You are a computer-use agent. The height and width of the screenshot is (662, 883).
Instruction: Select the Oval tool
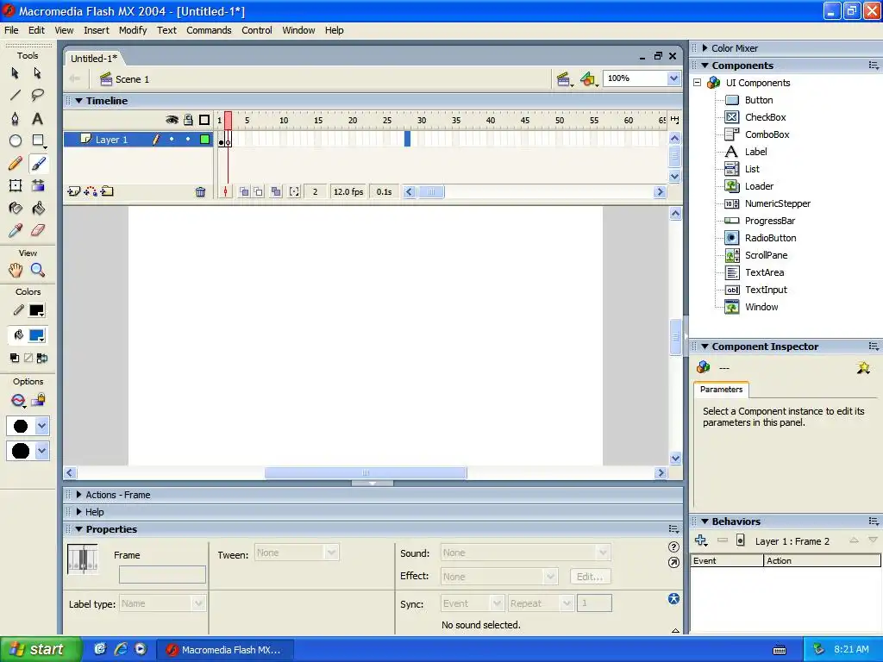coord(16,141)
